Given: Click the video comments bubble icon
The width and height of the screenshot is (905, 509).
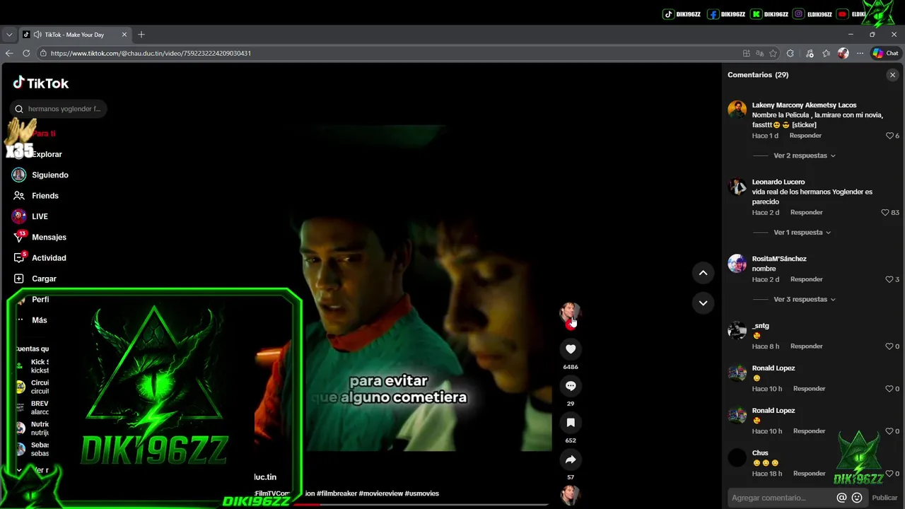Looking at the screenshot, I should pyautogui.click(x=571, y=385).
